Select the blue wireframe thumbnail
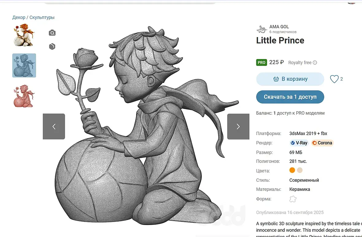 24,65
